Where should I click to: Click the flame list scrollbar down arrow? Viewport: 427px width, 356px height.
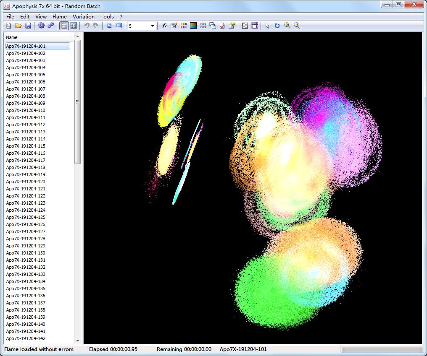click(78, 341)
